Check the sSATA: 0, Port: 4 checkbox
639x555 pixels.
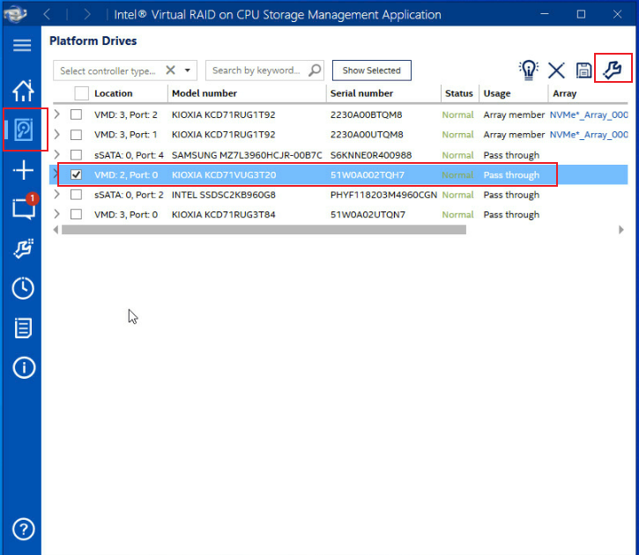76,155
